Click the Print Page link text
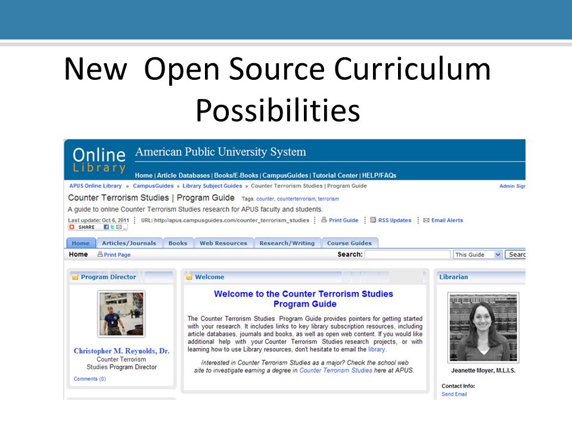The image size is (572, 429). pyautogui.click(x=117, y=254)
